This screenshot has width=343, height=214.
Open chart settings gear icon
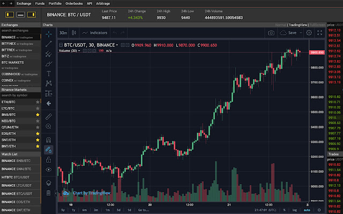pyautogui.click(x=309, y=33)
